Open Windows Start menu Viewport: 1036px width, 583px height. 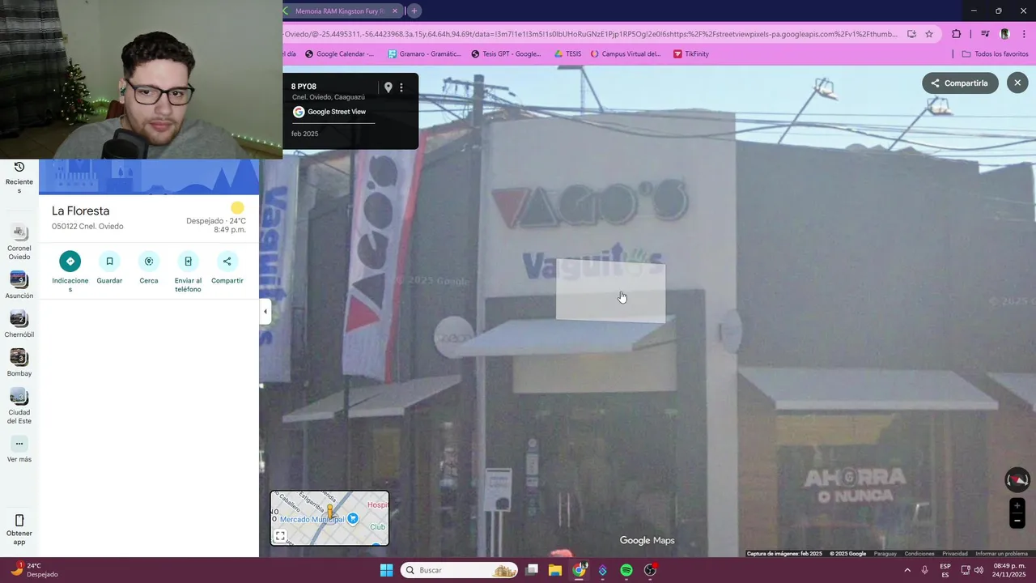(387, 570)
